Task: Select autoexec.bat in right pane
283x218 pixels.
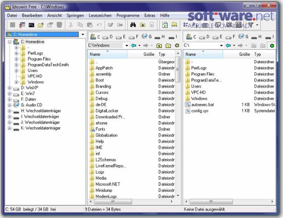Action: (x=203, y=105)
